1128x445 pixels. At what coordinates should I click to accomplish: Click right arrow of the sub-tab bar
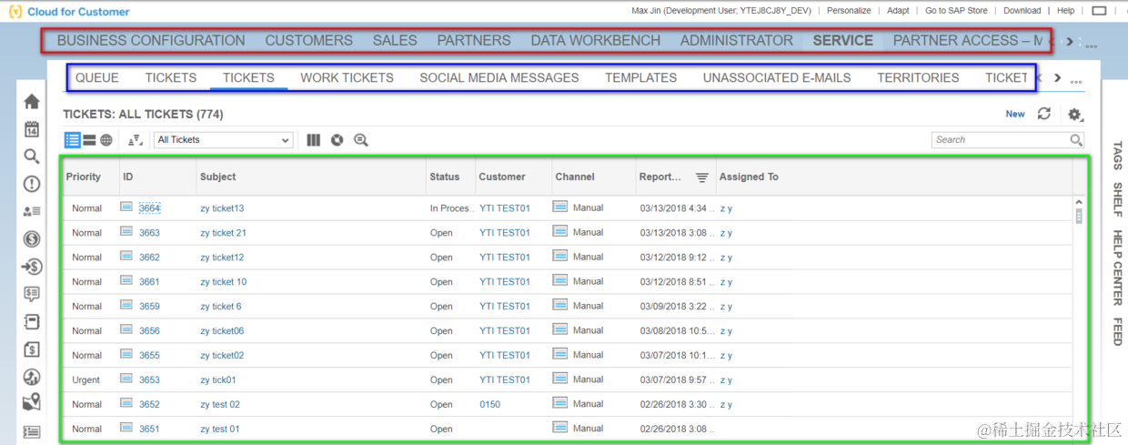click(x=1057, y=78)
